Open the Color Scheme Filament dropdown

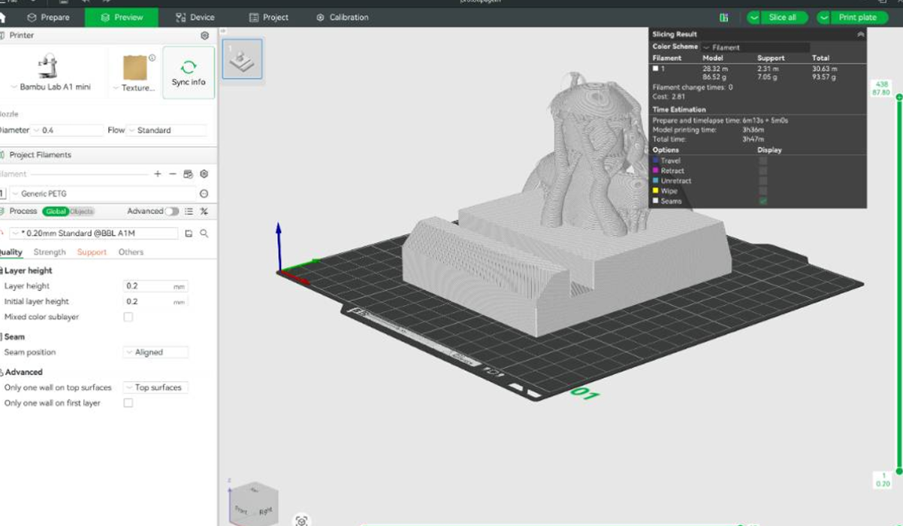[x=755, y=47]
